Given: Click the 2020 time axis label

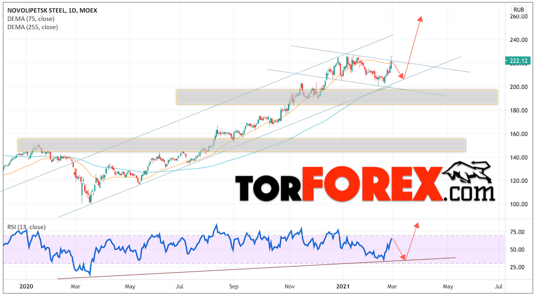Looking at the screenshot, I should coord(26,286).
